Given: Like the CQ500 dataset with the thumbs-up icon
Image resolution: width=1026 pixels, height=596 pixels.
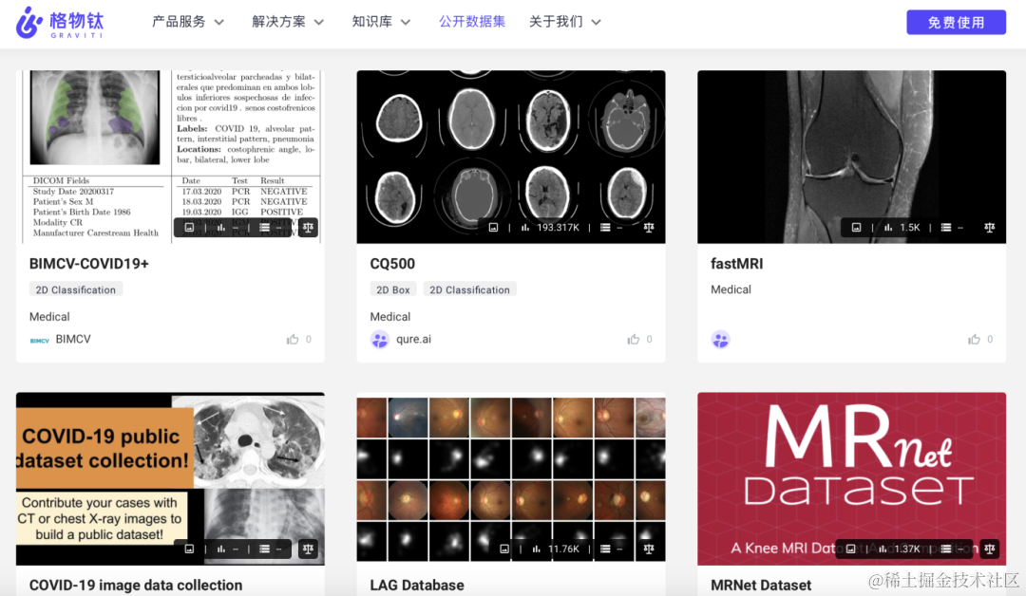Looking at the screenshot, I should [634, 339].
